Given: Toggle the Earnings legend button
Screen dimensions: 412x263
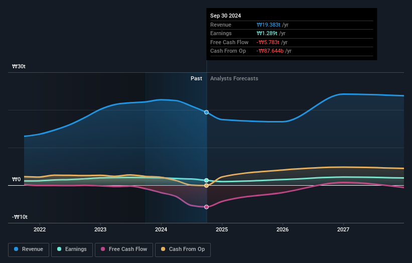Looking at the screenshot, I should click(72, 249).
